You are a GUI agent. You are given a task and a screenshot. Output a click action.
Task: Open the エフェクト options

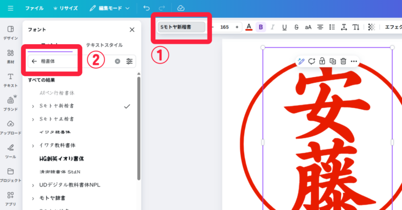(x=393, y=27)
